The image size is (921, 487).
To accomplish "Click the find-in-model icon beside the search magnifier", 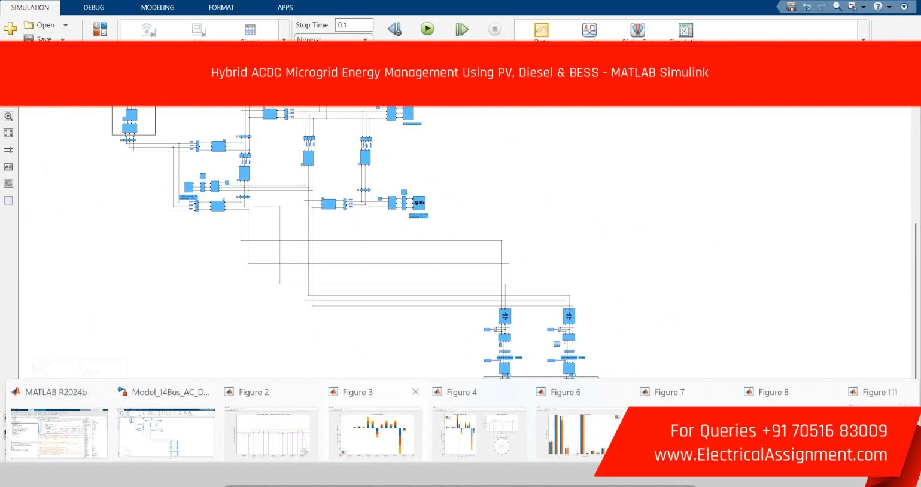I will [x=852, y=7].
